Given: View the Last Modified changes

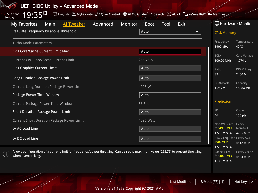Looking at the screenshot, I should tap(180, 182).
